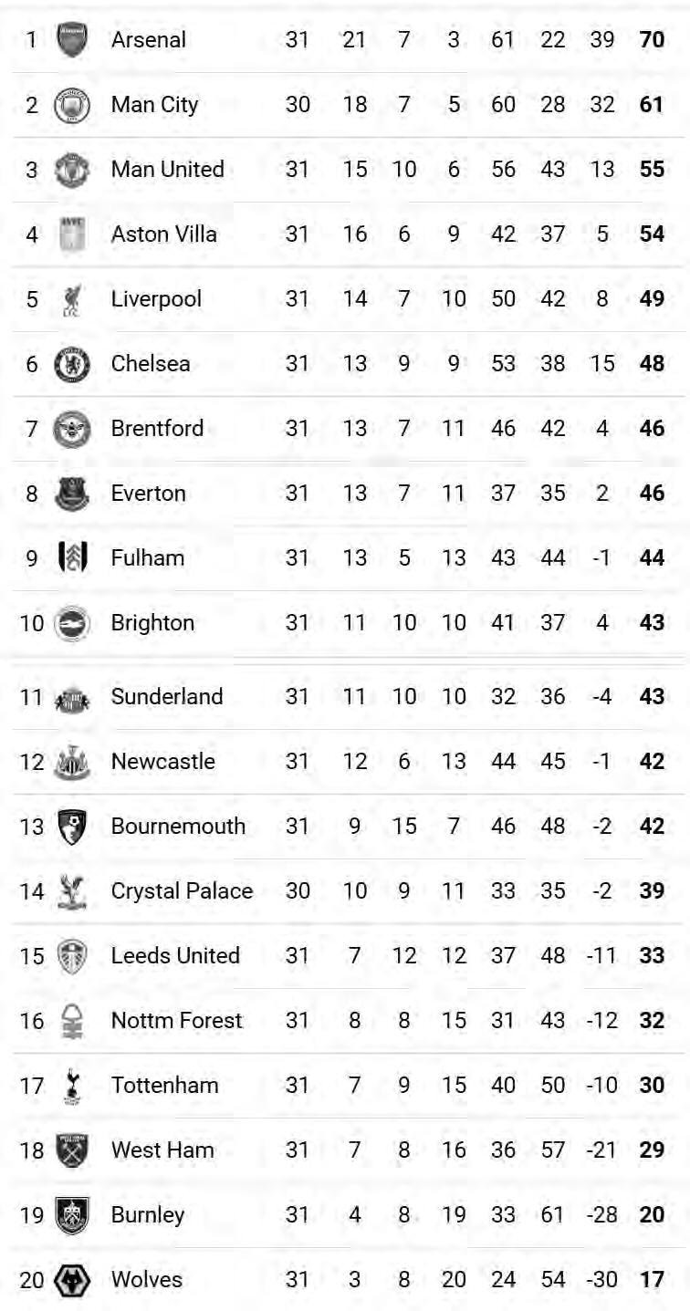Click the Nottm Forest team name
Screen dimensions: 690x1311
point(177,1021)
